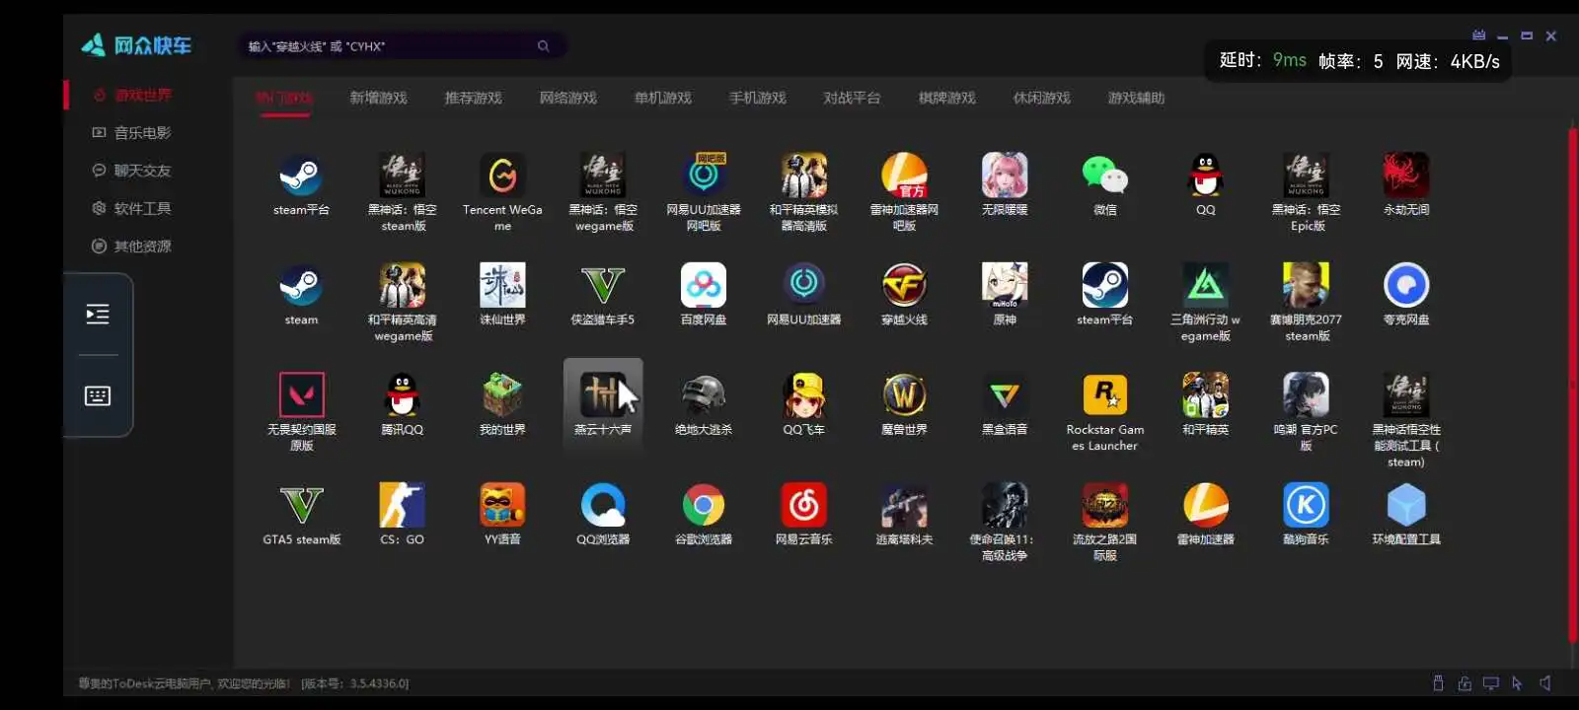The height and width of the screenshot is (710, 1579).
Task: Open 三角洲行动 wegame版
Action: click(x=1206, y=286)
